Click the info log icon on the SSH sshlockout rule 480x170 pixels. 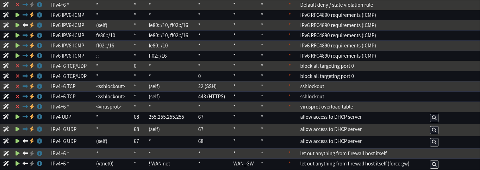click(39, 86)
